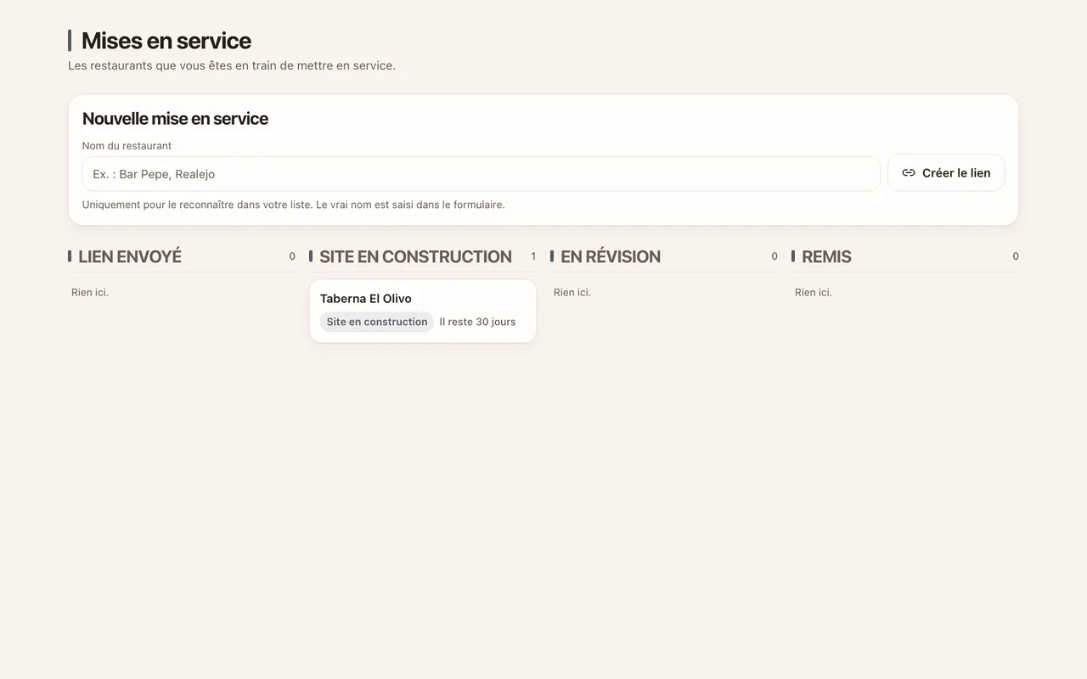Click "Rien ici." under EN RÉVISION
The image size is (1087, 679).
tap(572, 292)
